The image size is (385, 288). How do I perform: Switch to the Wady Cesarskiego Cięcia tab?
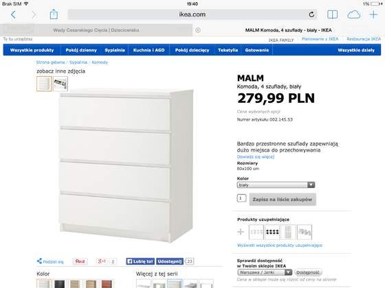[96, 30]
